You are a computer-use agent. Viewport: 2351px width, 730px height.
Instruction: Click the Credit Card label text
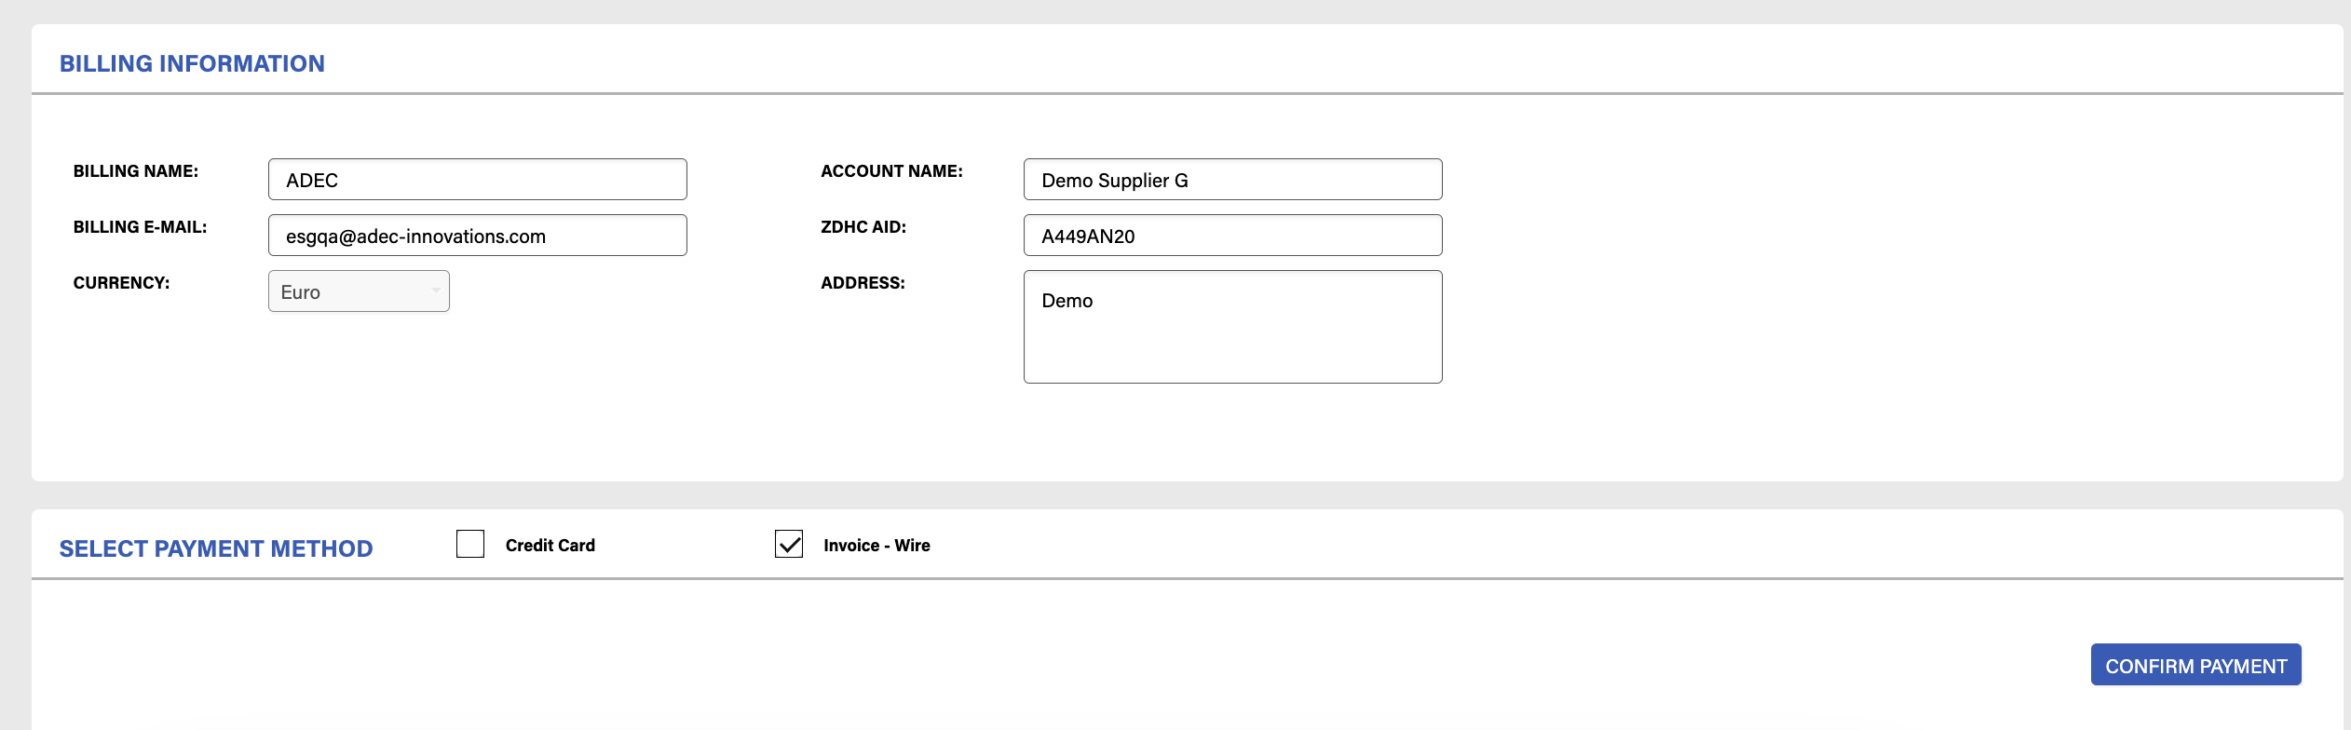tap(550, 546)
